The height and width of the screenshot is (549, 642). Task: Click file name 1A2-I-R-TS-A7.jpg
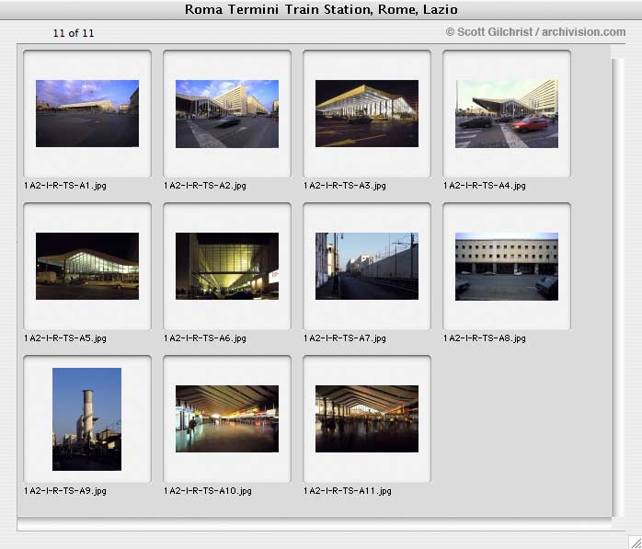click(x=345, y=338)
